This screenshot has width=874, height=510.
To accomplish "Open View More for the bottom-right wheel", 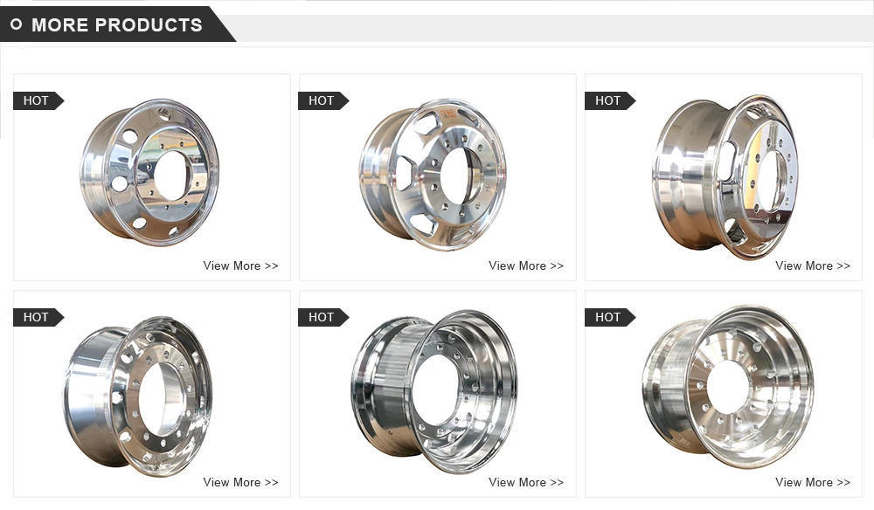I will (813, 483).
